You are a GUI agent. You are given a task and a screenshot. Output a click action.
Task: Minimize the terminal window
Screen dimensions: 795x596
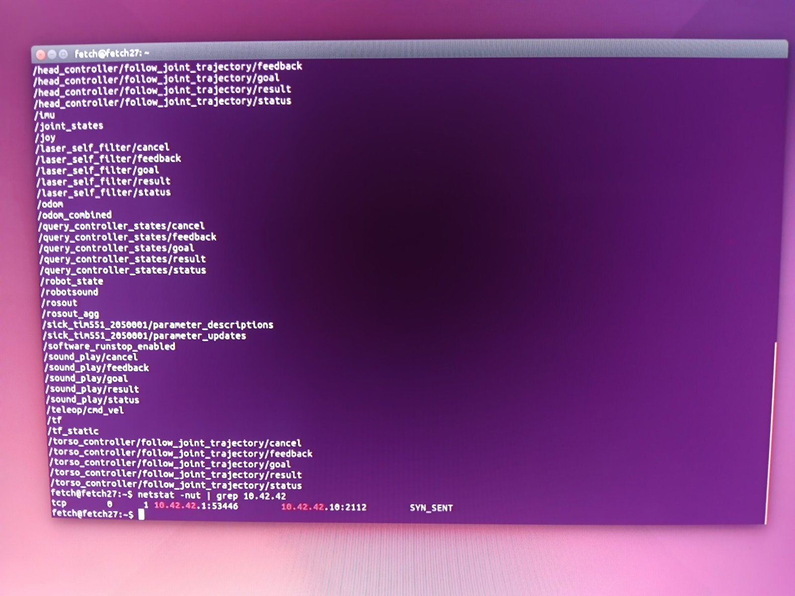52,54
